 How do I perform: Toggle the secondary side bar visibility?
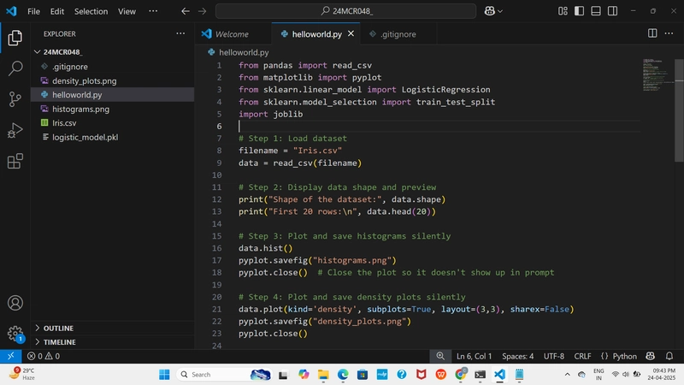tap(612, 11)
